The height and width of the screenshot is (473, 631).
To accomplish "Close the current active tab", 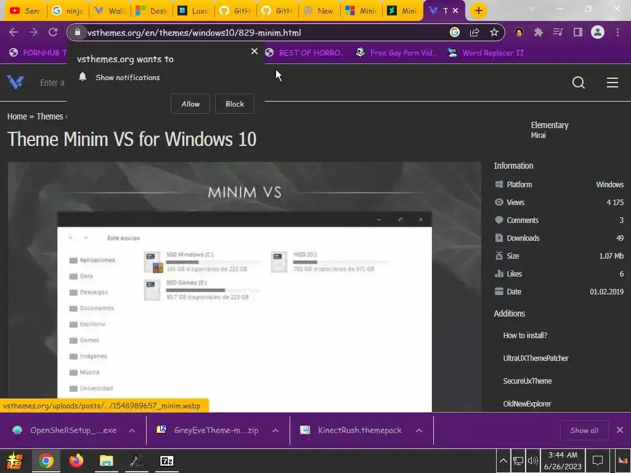I will click(x=455, y=11).
